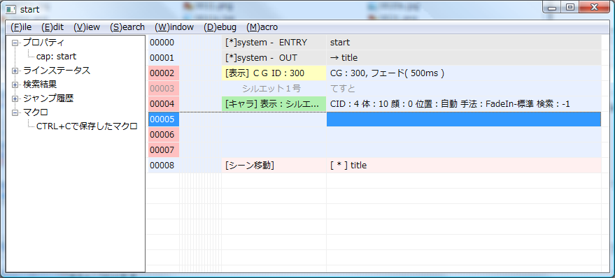Click line number 00008
Screen dimensions: 615x278
coord(164,166)
